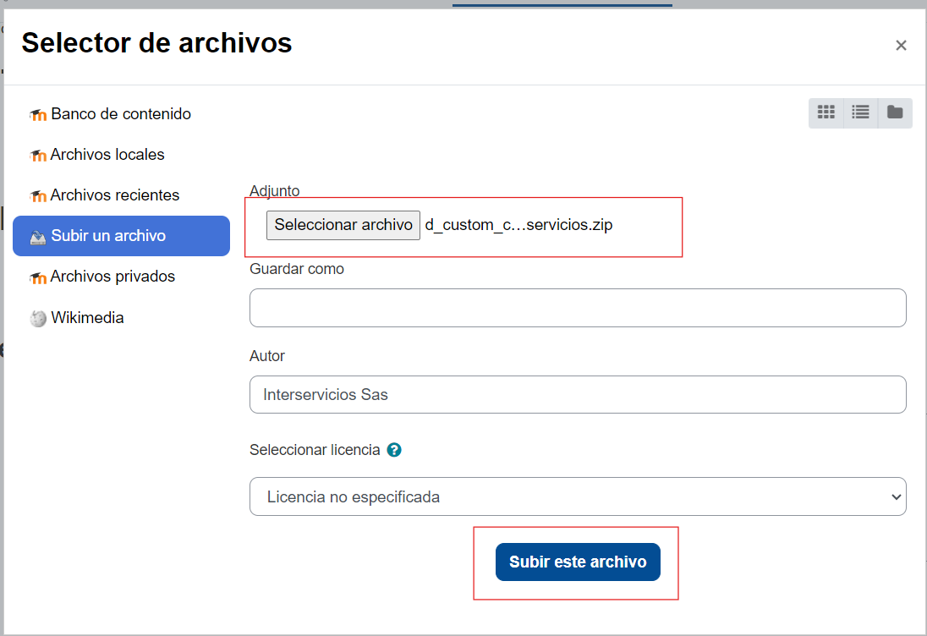Open Archivos recientes repository

point(115,195)
